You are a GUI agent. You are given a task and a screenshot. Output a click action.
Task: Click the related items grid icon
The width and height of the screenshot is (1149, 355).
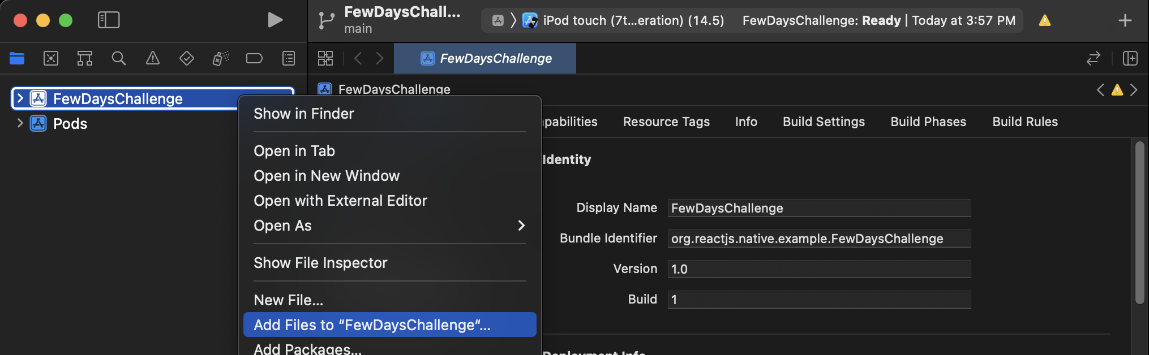point(325,58)
